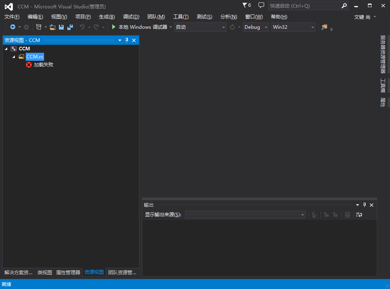Image resolution: width=390 pixels, height=289 pixels.
Task: Click the redo arrow icon
Action: 96,27
